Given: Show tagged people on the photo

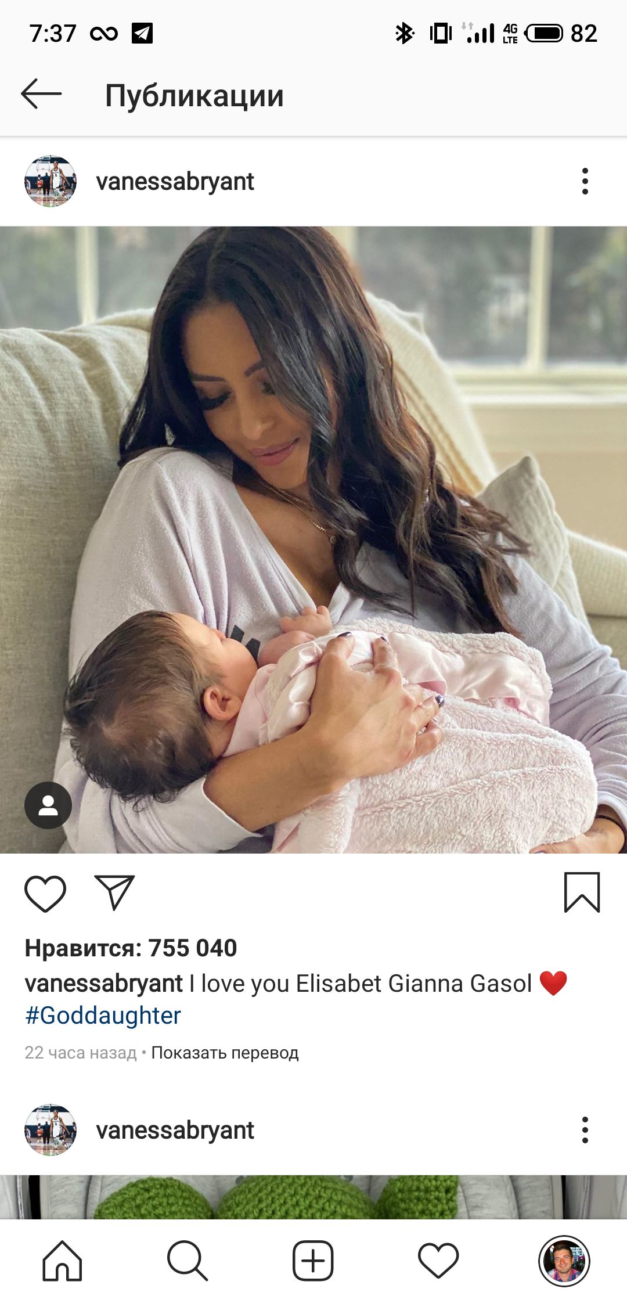Looking at the screenshot, I should pos(48,805).
